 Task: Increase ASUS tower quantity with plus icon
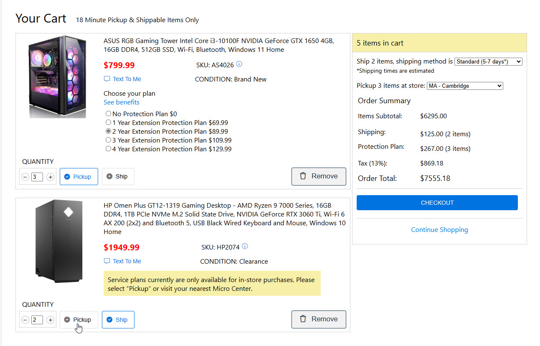(51, 177)
